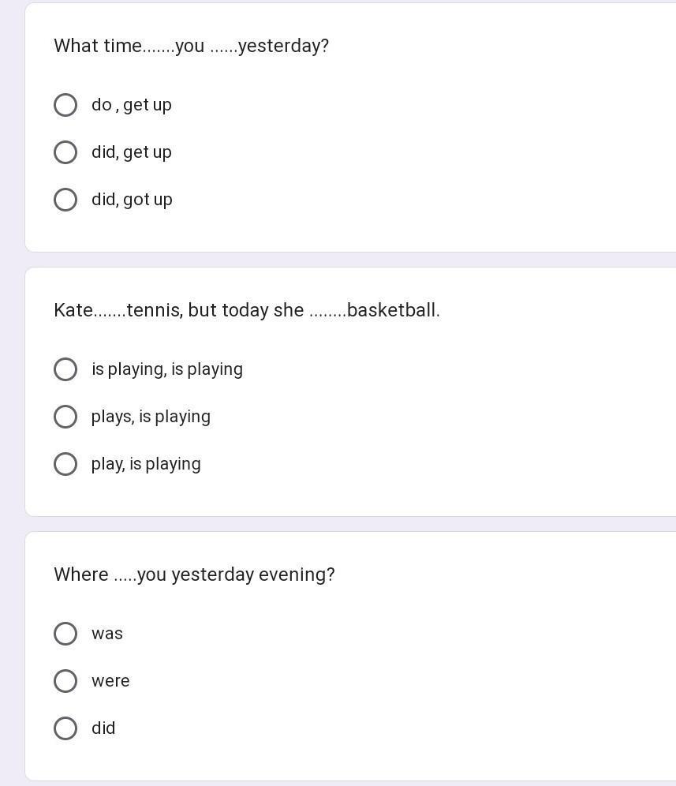Select the 'was' radio option
The image size is (676, 786).
point(65,633)
